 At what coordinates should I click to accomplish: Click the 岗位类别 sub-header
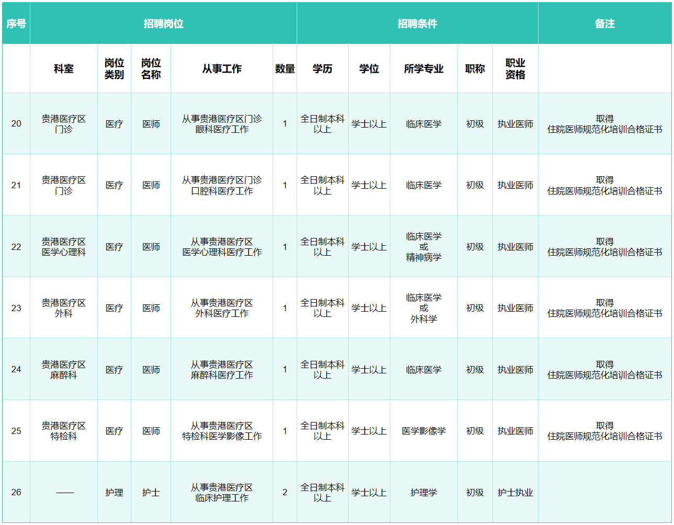[114, 69]
